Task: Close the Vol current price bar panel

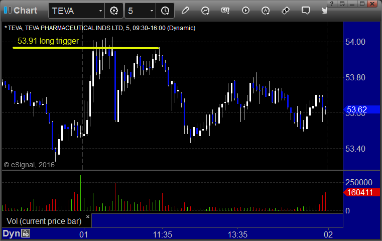Action: (88, 216)
